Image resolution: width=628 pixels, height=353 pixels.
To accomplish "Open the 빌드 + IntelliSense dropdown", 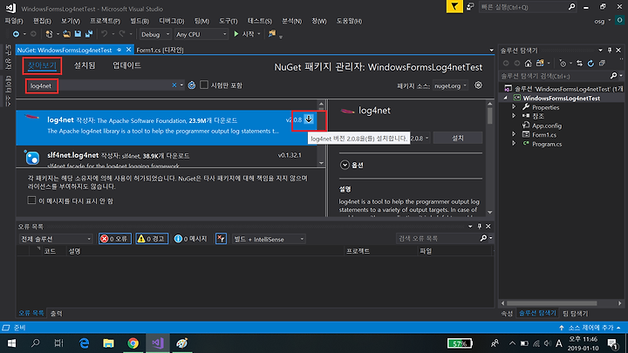I will [269, 239].
